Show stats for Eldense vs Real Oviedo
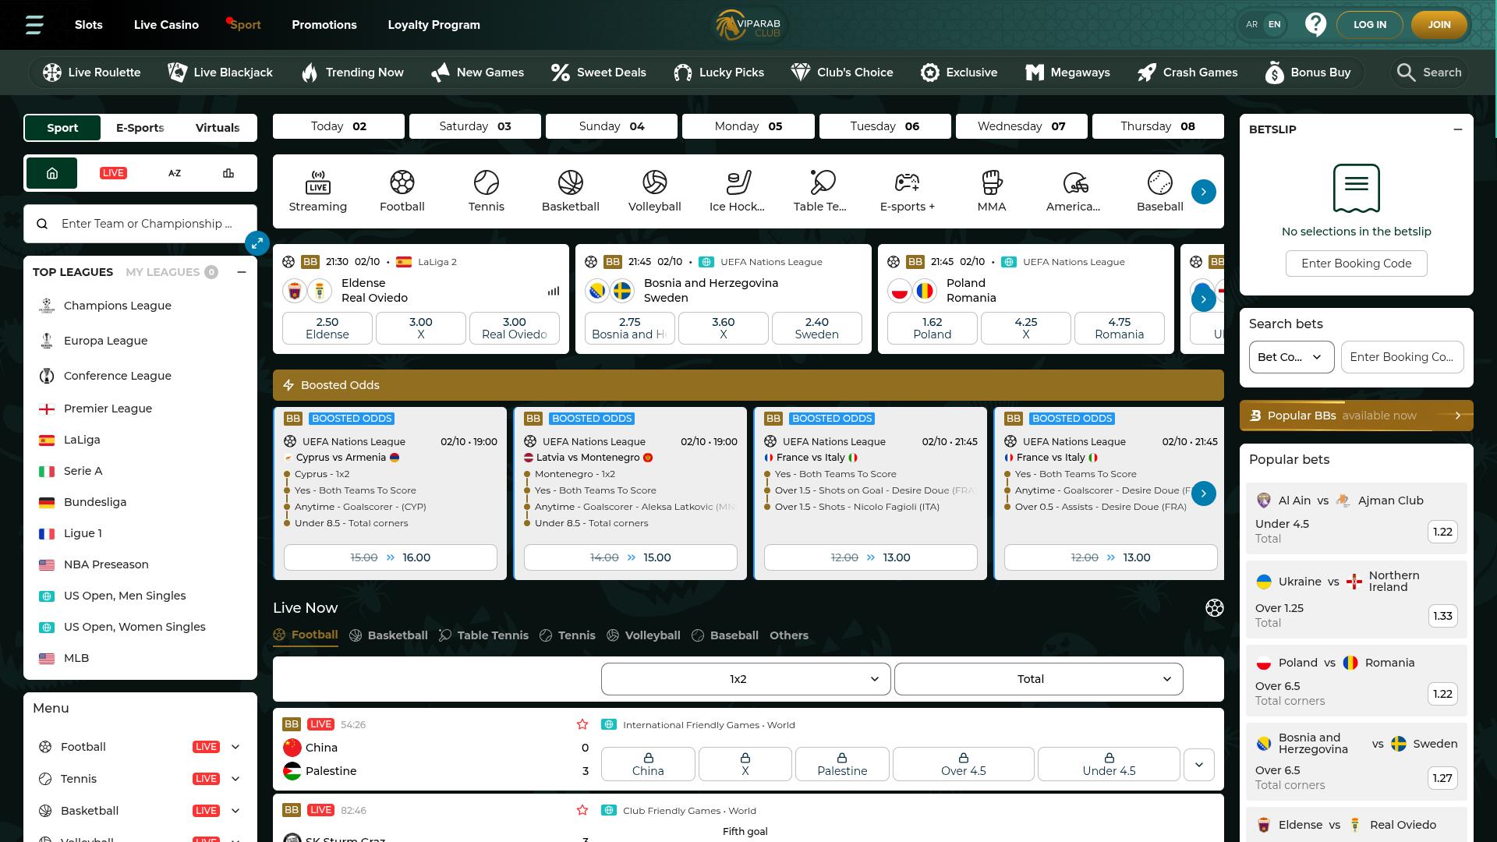This screenshot has height=842, width=1497. [554, 291]
